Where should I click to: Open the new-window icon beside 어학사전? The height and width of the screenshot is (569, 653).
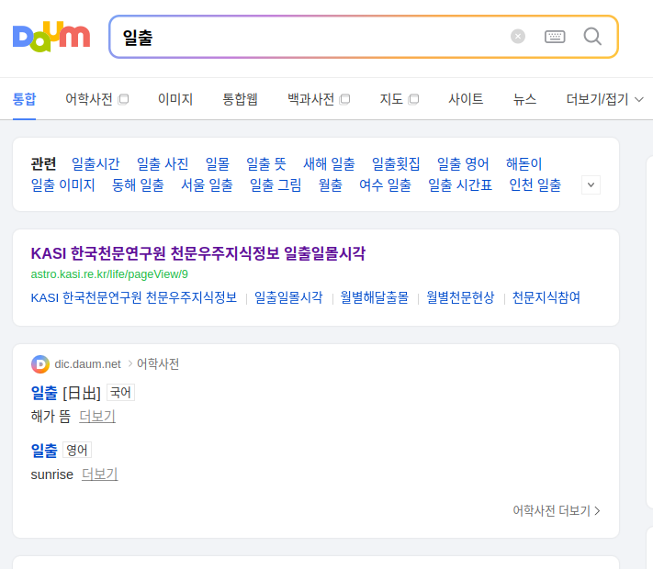123,99
